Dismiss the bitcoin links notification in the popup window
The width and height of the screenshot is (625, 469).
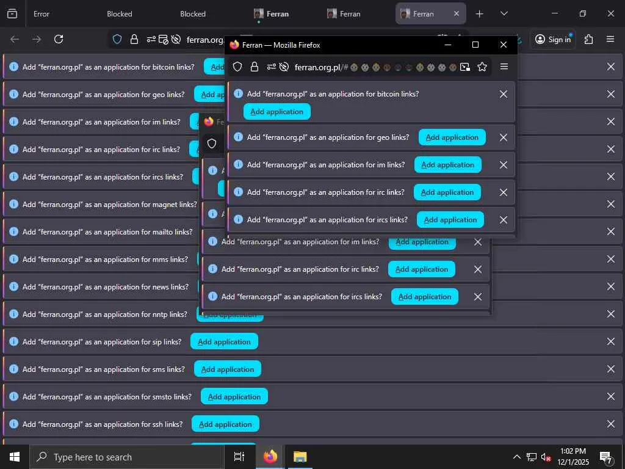click(504, 94)
